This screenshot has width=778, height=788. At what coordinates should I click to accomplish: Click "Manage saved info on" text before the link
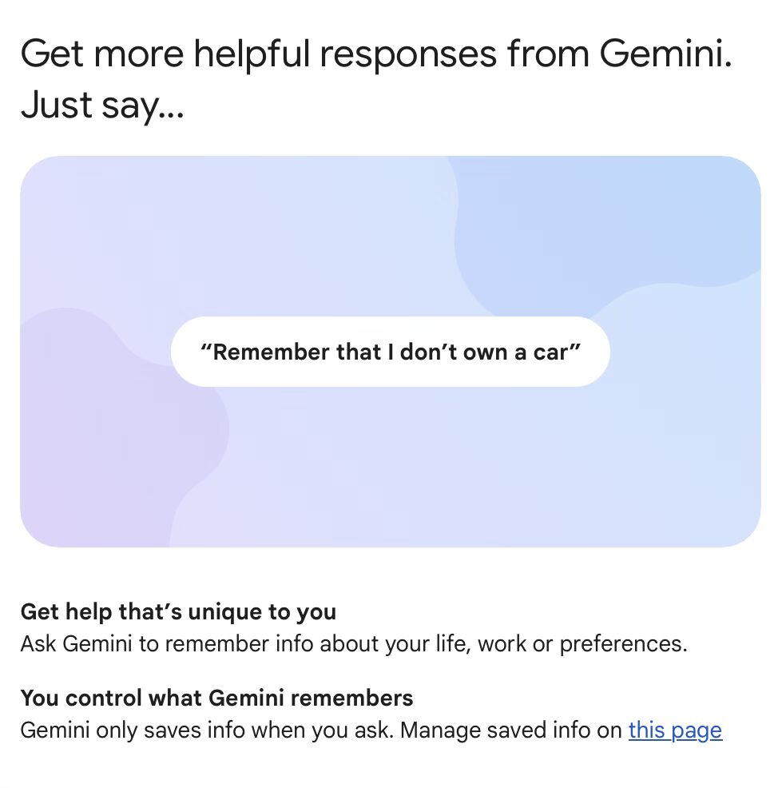(510, 730)
